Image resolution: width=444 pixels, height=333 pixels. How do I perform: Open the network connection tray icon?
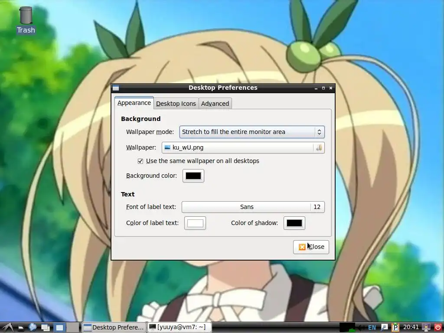(x=384, y=328)
